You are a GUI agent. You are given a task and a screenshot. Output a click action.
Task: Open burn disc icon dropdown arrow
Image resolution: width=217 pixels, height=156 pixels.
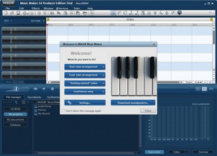[x=27, y=14]
